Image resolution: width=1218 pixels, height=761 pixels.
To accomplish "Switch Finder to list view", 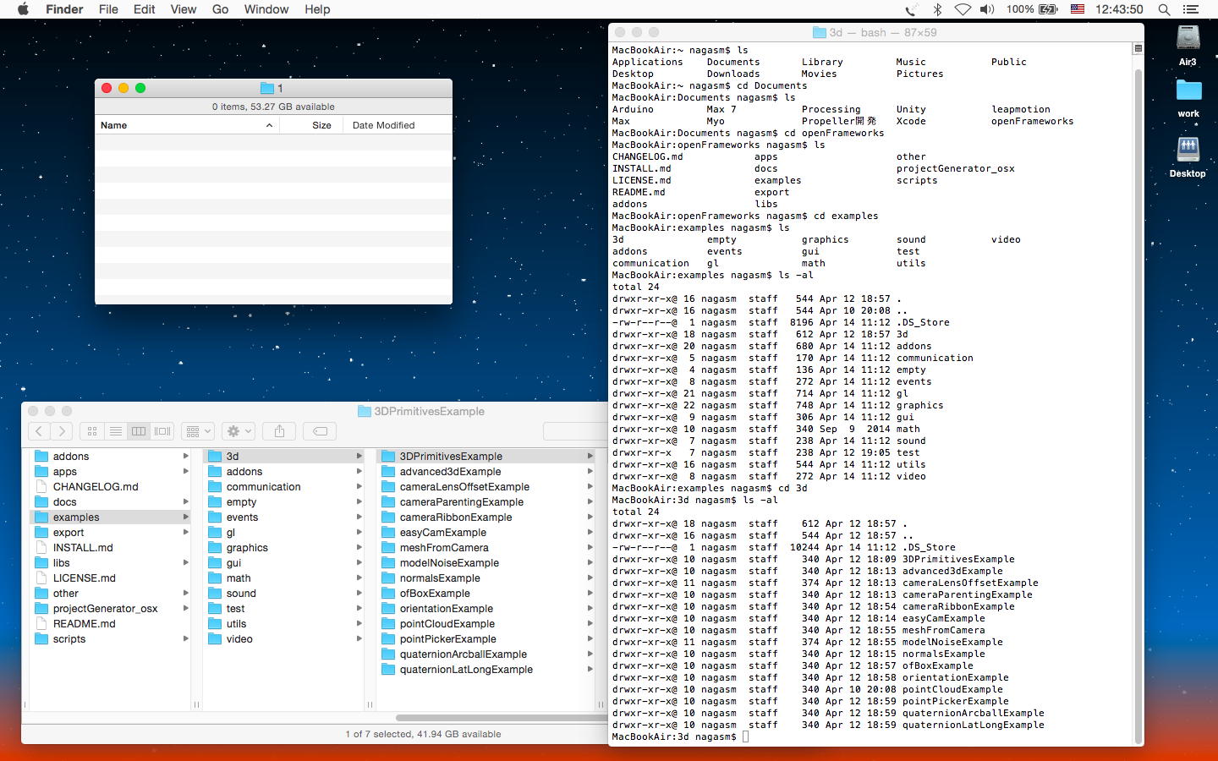I will tap(116, 431).
